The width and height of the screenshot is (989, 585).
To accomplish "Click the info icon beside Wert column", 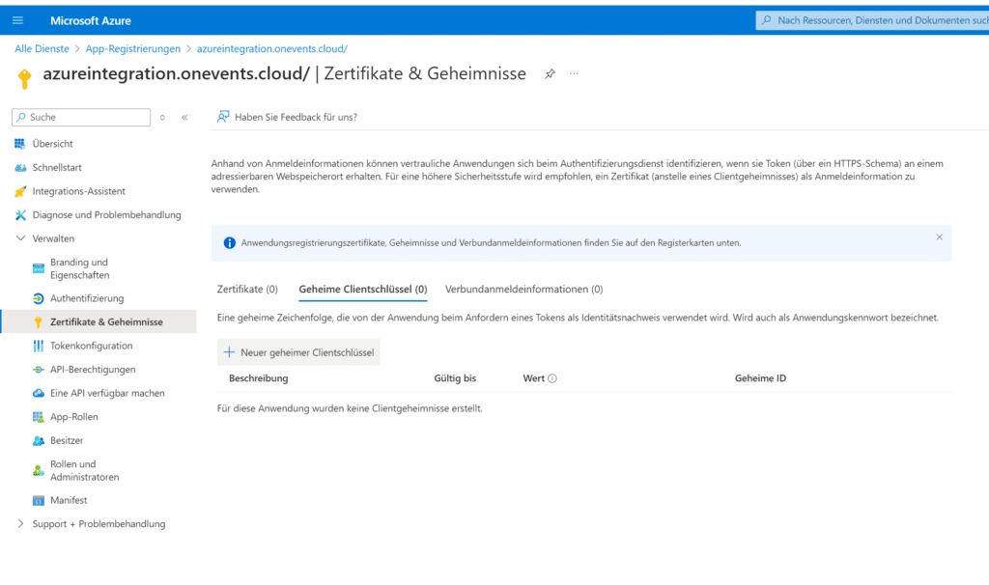I will (552, 378).
